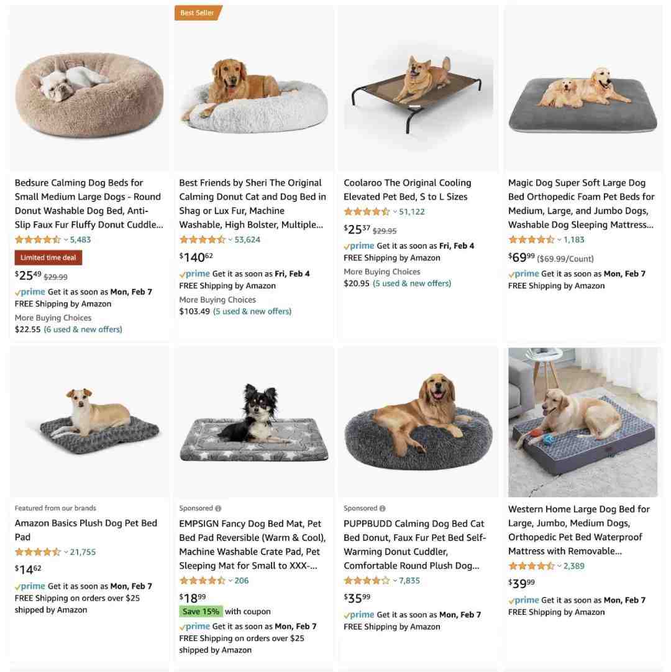Click the Western Home dog bed photo
The height and width of the screenshot is (672, 671).
(x=582, y=423)
